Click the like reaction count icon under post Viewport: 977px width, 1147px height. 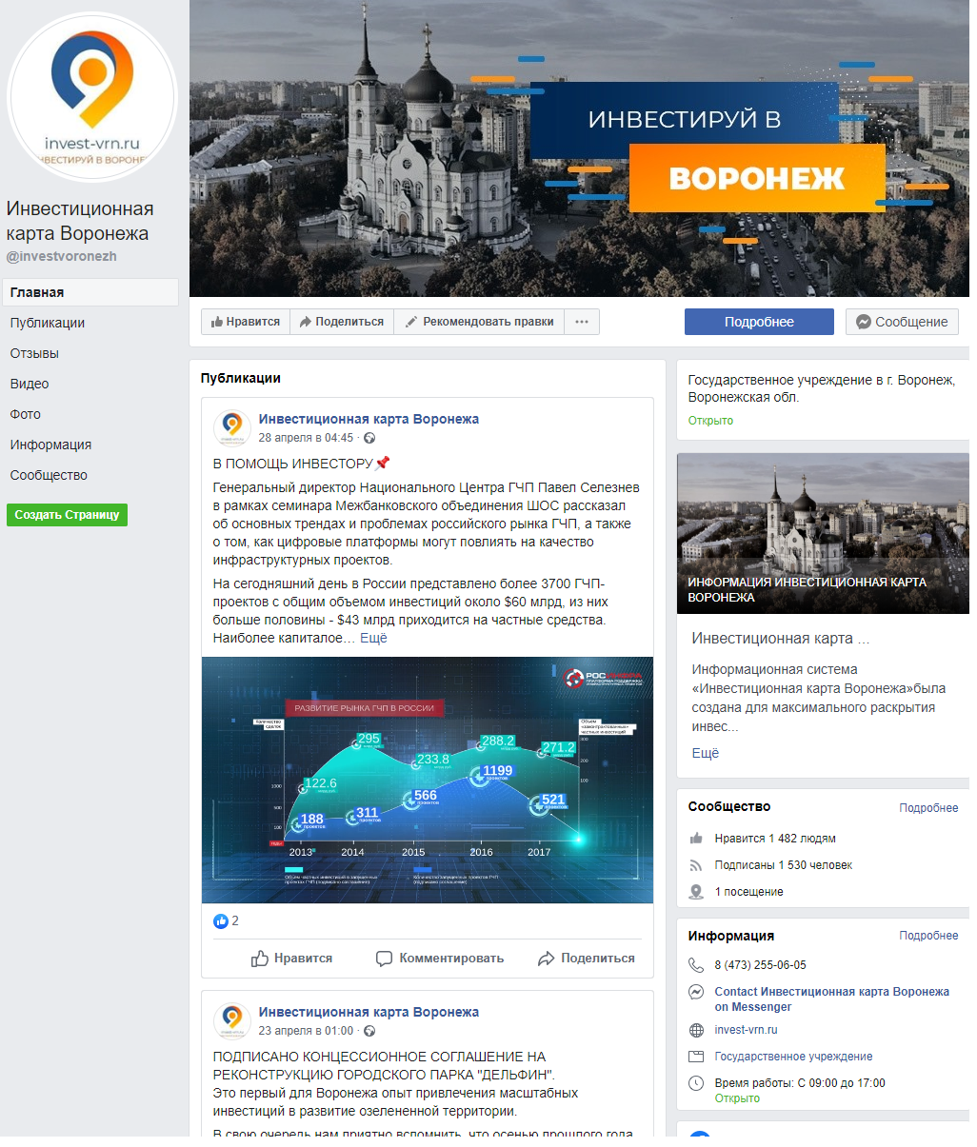[221, 920]
